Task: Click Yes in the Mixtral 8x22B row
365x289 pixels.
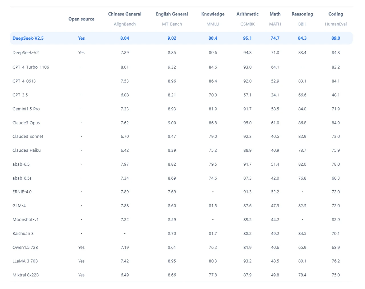Action: 81,275
